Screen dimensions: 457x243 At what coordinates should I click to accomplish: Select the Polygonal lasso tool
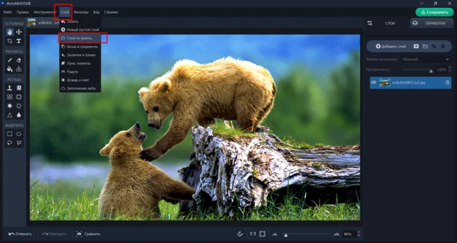[x=19, y=143]
